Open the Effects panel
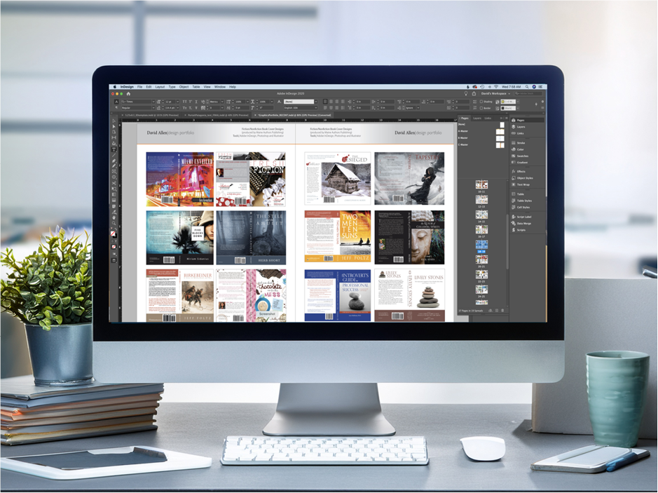This screenshot has height=493, width=658. [528, 171]
